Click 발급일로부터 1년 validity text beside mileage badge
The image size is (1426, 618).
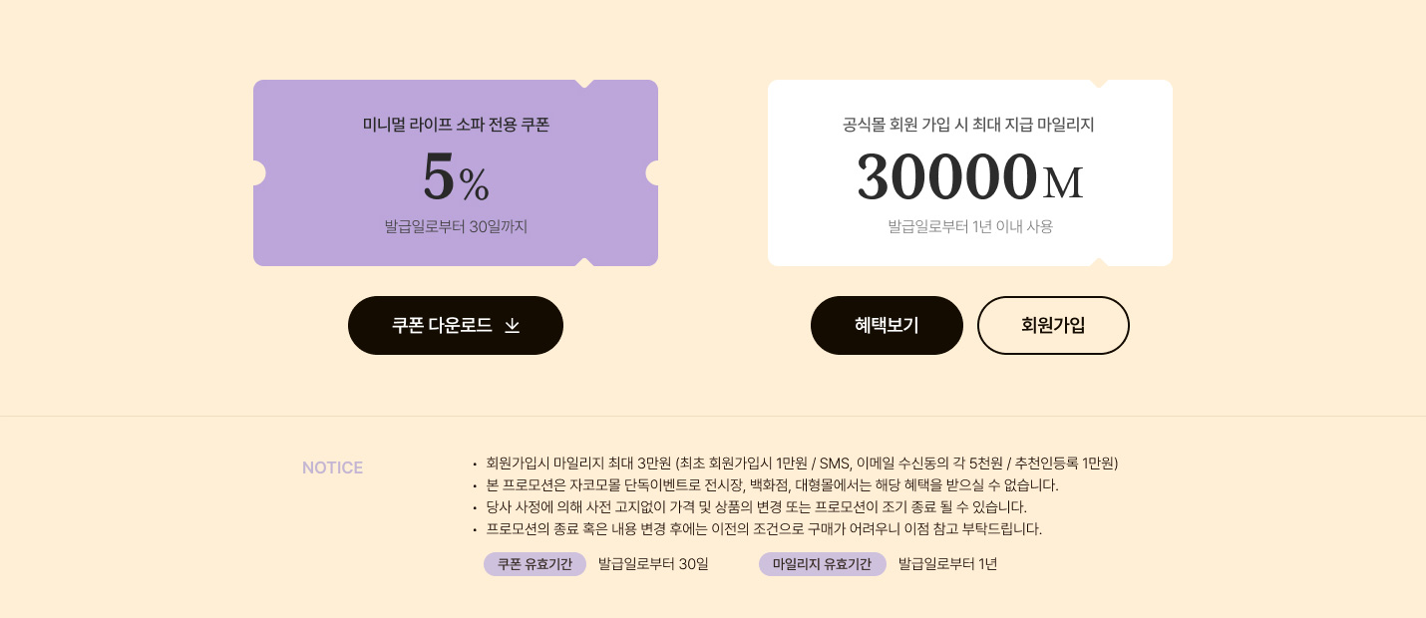coord(947,564)
